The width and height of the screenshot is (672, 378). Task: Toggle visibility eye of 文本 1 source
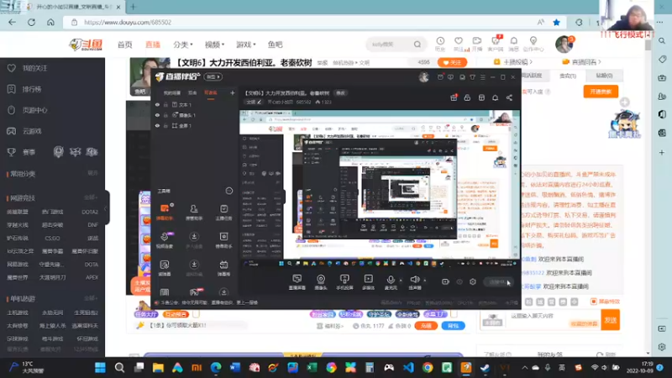click(157, 104)
